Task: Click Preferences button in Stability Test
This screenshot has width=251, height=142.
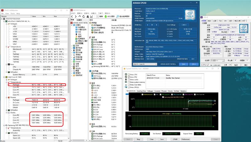Action: pyautogui.click(x=185, y=139)
